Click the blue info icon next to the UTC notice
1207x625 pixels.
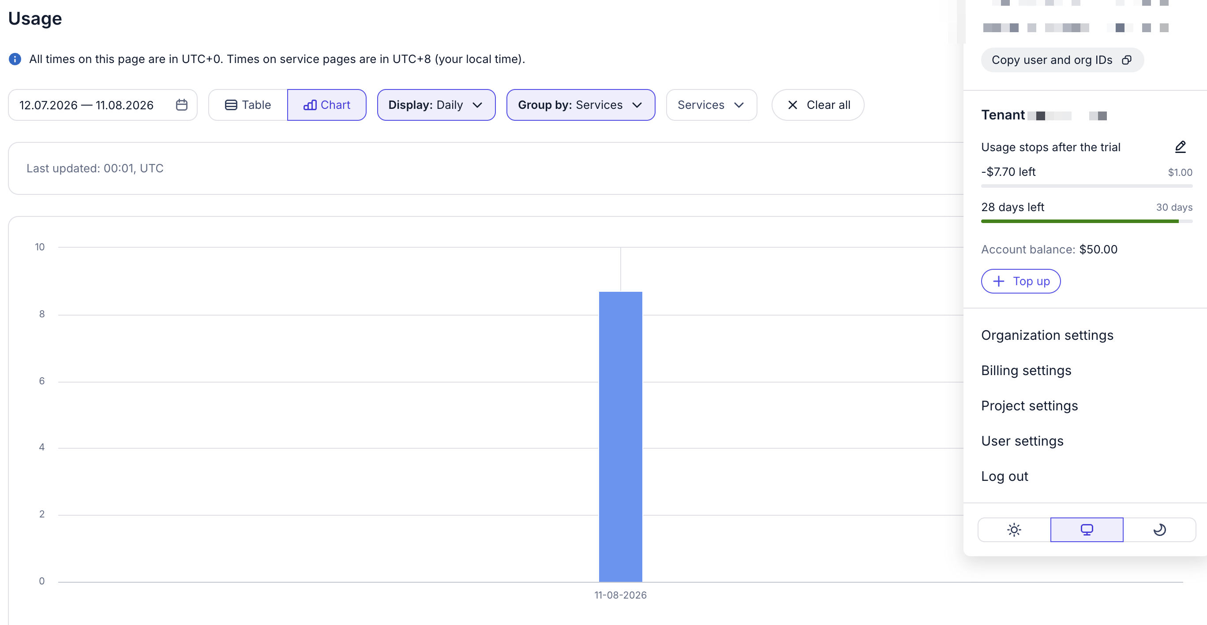(x=15, y=59)
